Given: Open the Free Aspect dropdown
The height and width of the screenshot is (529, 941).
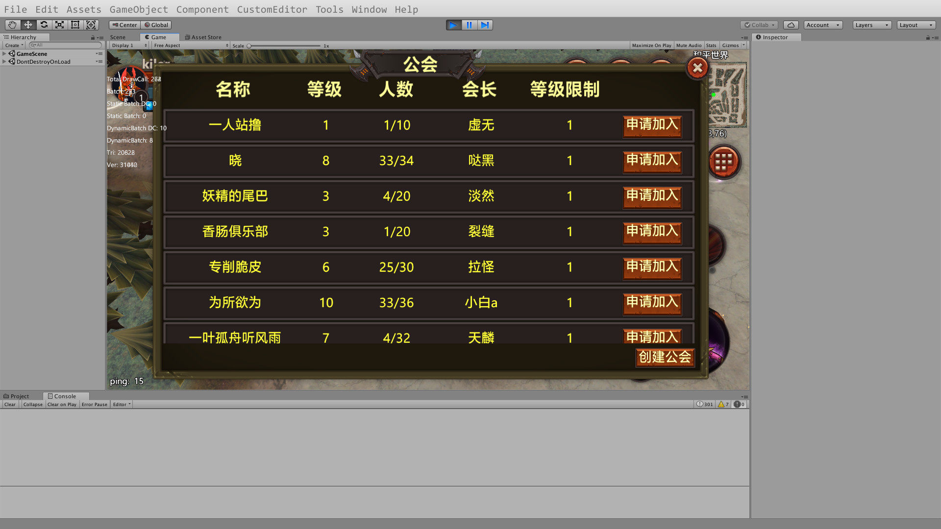Looking at the screenshot, I should 190,46.
